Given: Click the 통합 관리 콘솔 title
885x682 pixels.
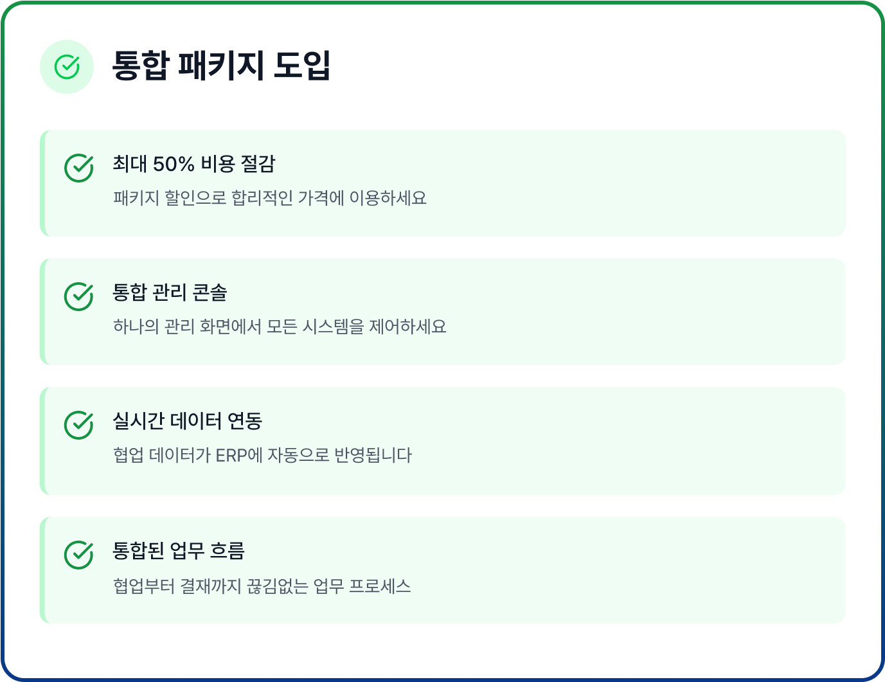Looking at the screenshot, I should coord(170,292).
